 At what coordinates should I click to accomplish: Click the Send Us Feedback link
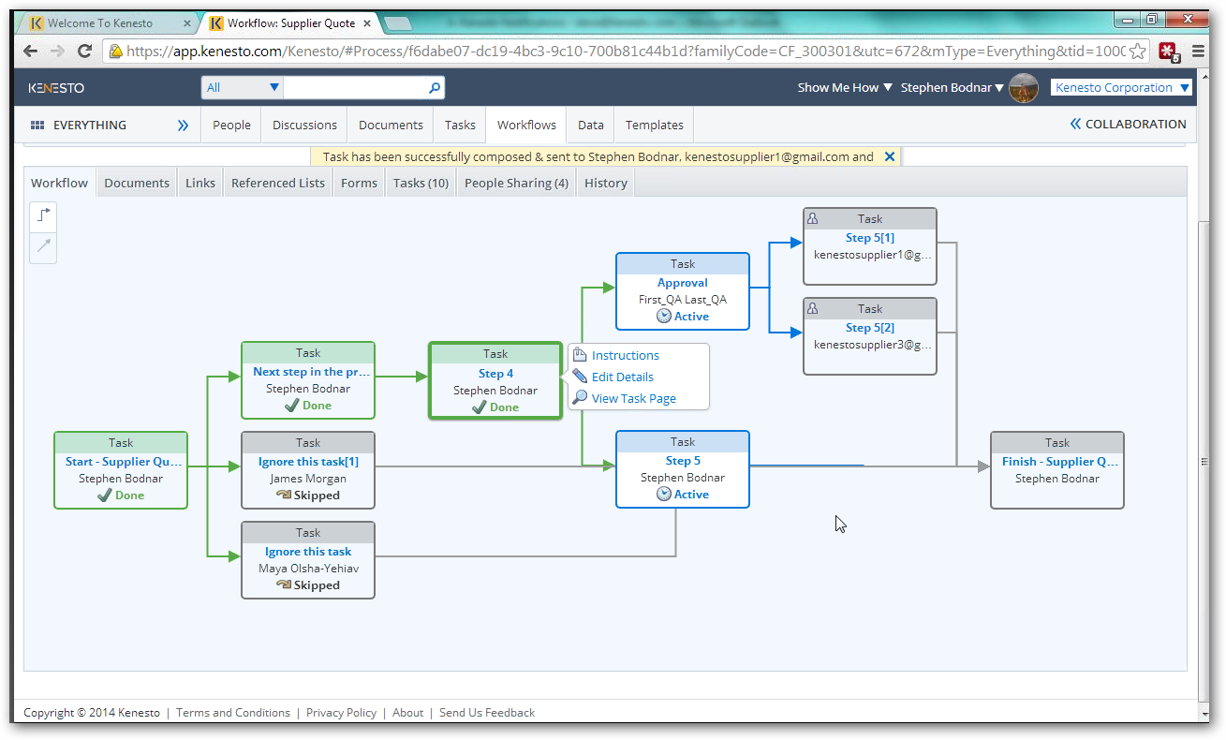tap(487, 713)
